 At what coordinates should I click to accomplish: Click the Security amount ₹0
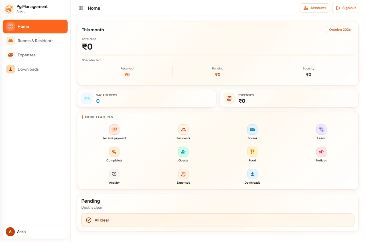(x=309, y=75)
